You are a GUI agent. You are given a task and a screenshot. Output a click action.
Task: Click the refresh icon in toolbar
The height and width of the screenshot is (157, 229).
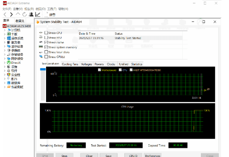point(25,15)
